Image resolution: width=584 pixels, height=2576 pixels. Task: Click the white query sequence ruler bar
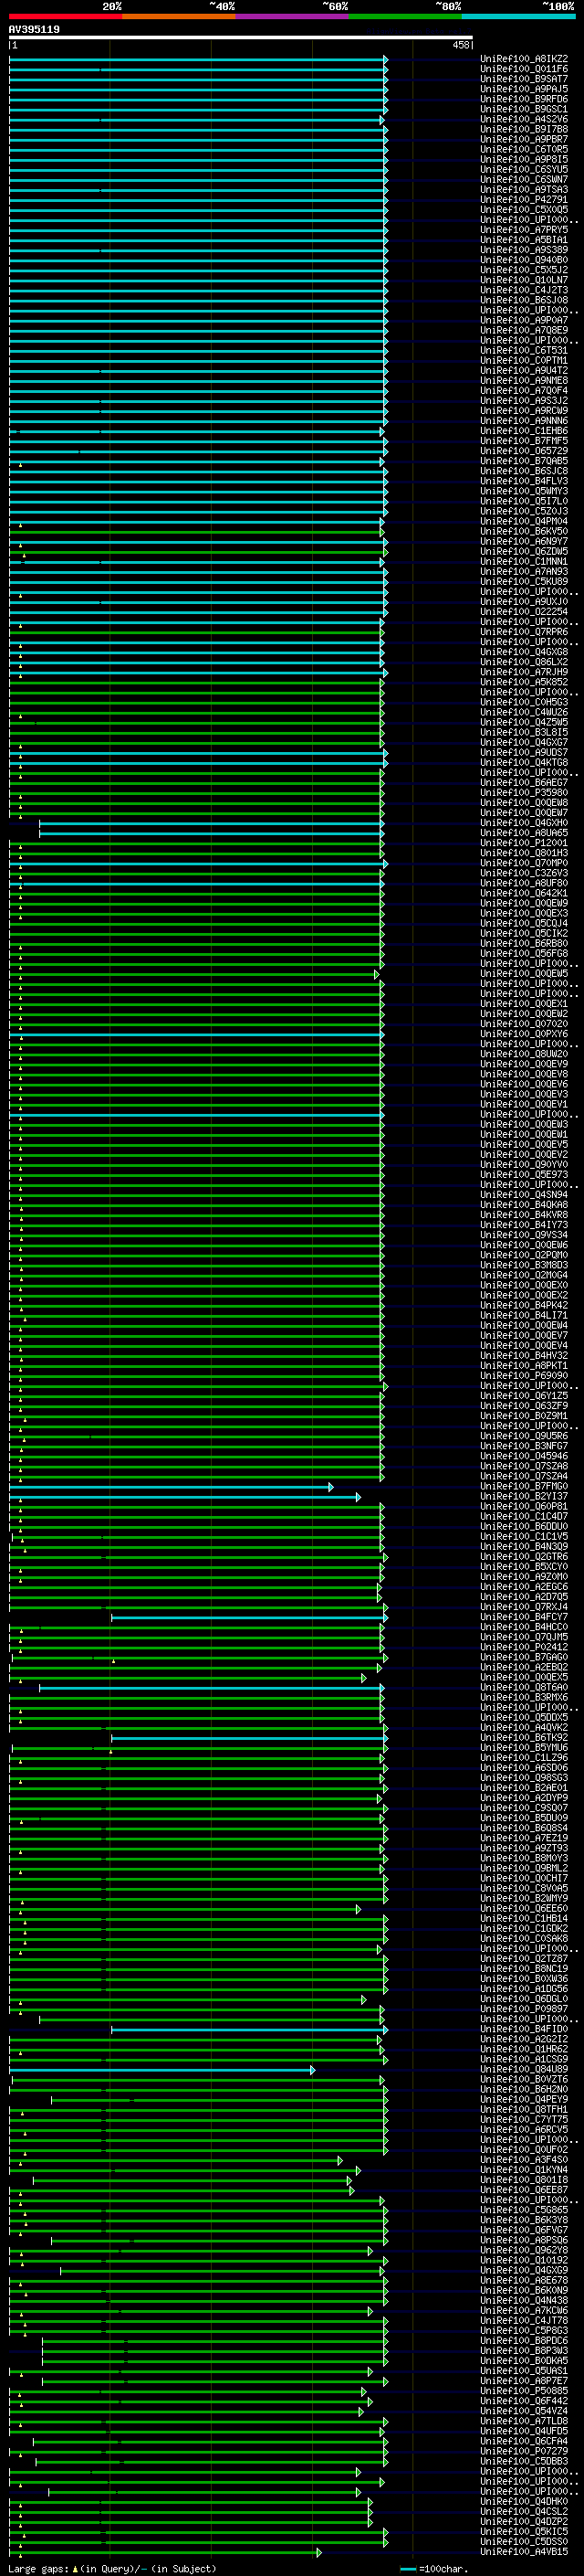point(241,37)
